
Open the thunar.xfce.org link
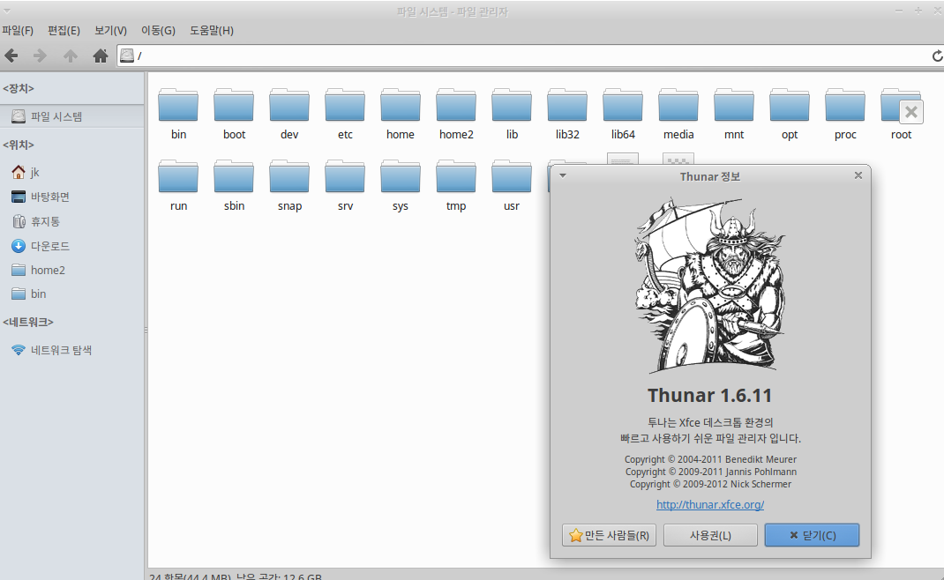710,504
